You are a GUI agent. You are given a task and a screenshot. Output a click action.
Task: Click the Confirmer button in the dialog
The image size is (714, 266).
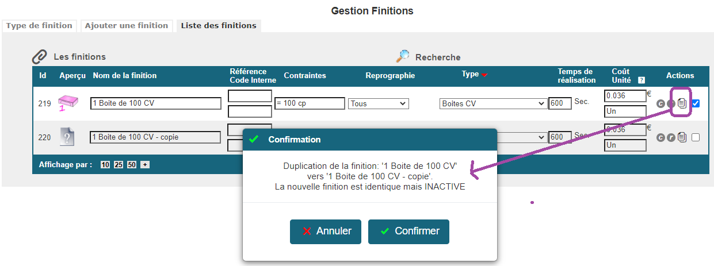tap(408, 231)
